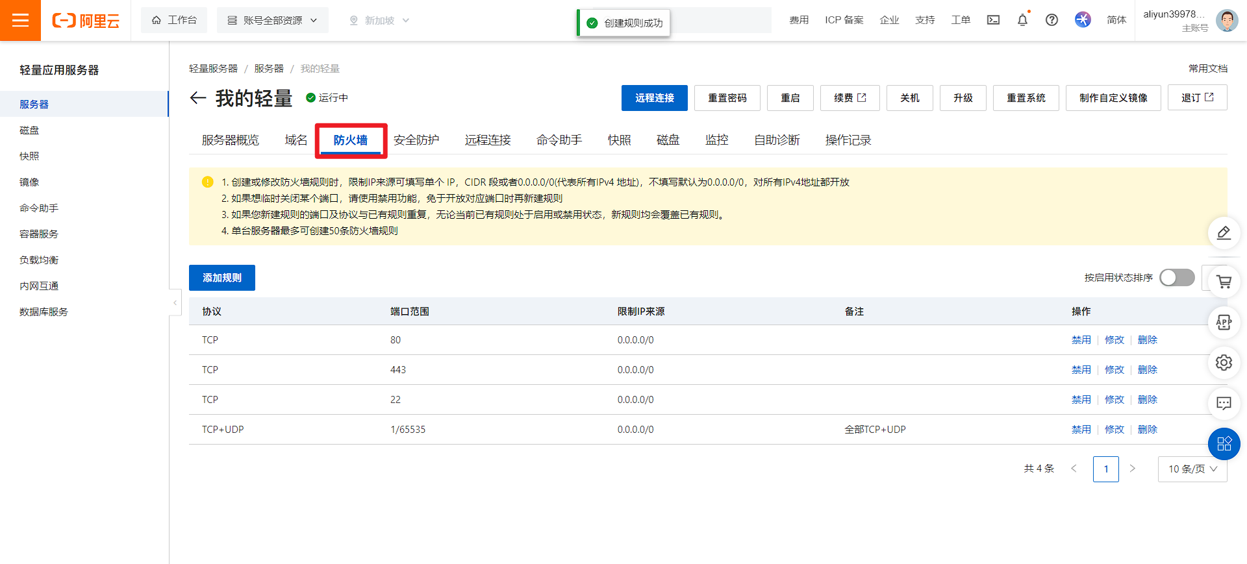This screenshot has width=1247, height=564.
Task: Click the light server breadcrumb link
Action: coord(213,69)
